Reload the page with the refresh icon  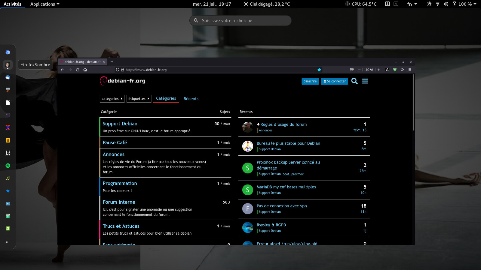tap(78, 70)
